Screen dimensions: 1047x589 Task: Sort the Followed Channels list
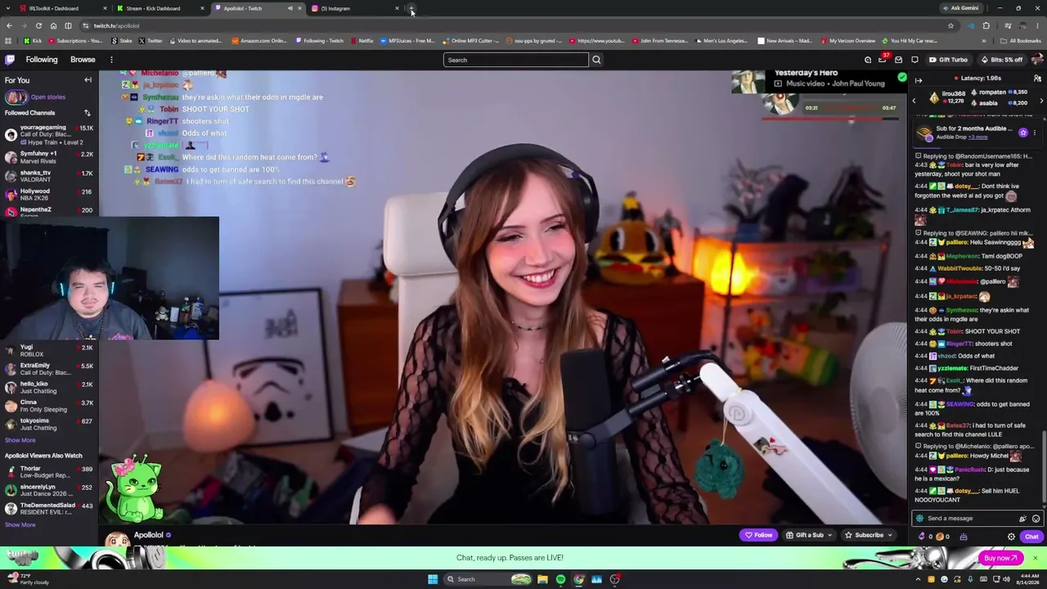(87, 113)
